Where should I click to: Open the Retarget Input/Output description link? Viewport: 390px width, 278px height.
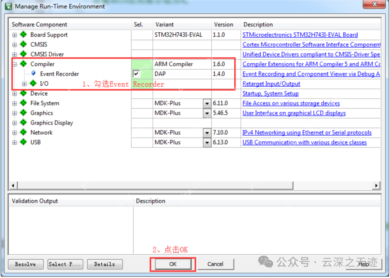(x=271, y=84)
